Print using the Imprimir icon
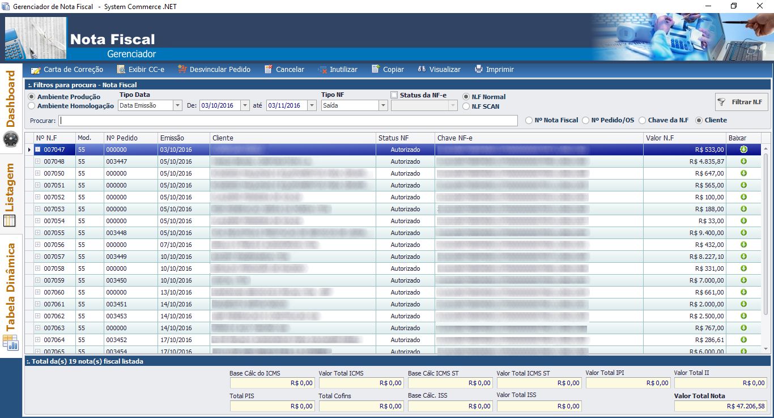The width and height of the screenshot is (774, 418). [479, 70]
